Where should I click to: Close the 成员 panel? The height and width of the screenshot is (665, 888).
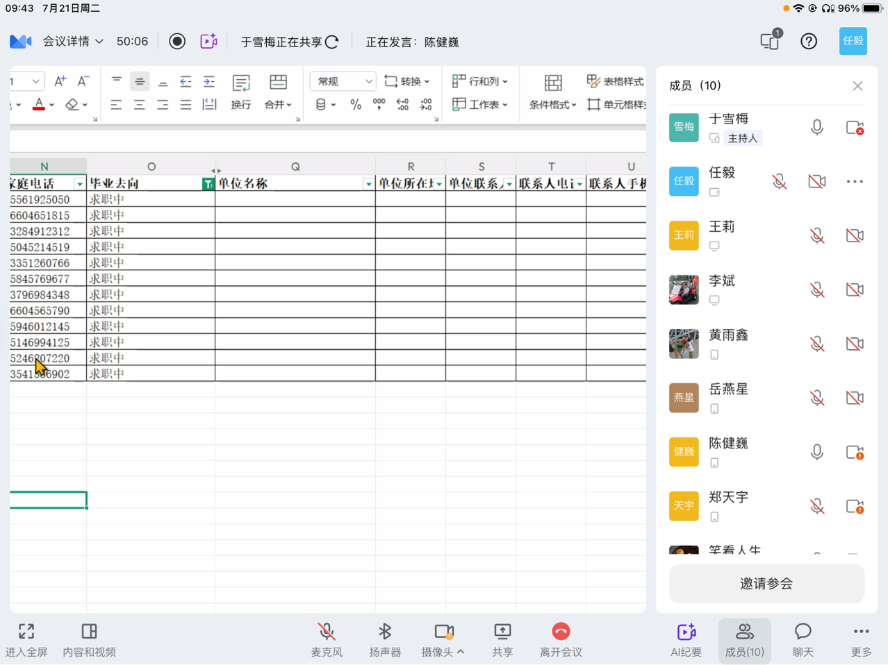857,86
